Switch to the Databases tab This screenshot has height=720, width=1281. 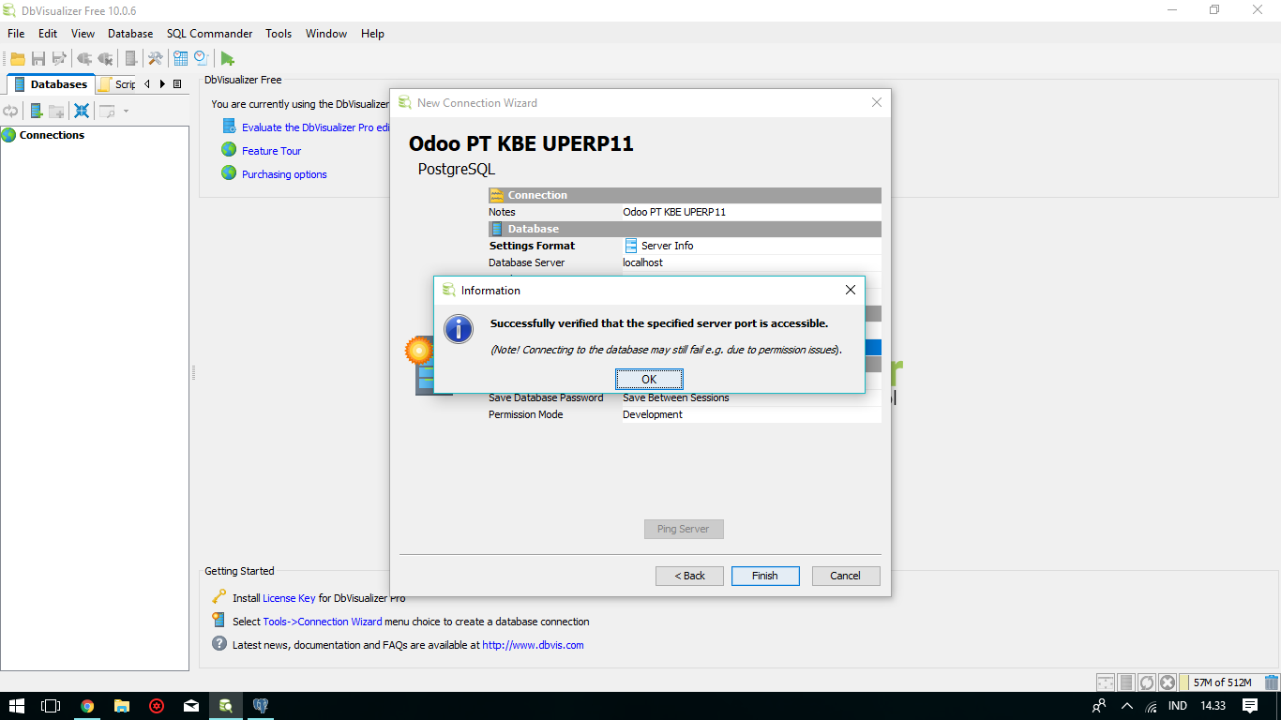(51, 84)
